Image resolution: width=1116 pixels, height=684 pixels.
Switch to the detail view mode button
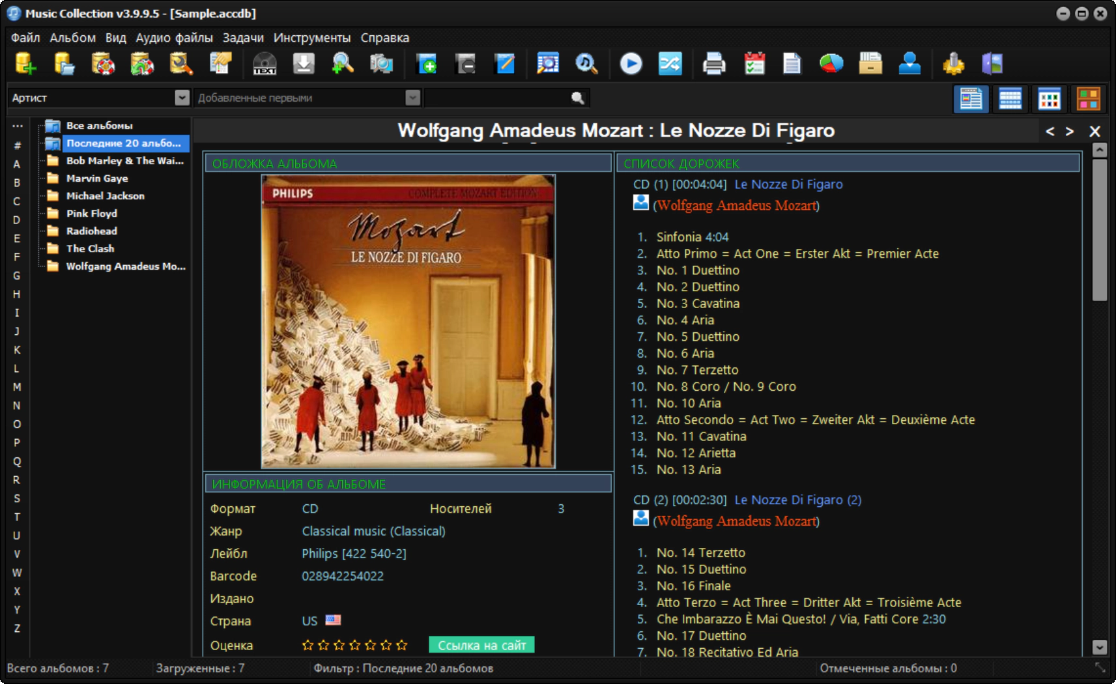coord(971,99)
